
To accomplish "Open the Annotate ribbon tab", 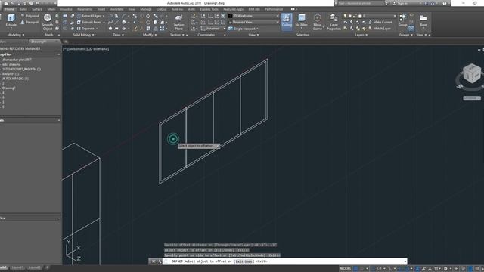I will [116, 9].
